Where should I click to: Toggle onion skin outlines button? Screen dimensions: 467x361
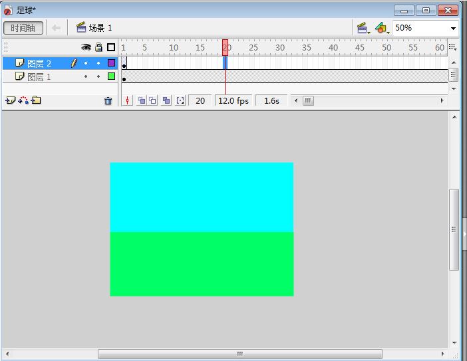[x=153, y=100]
